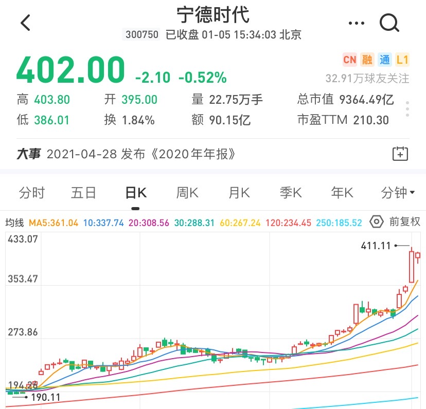Viewport: 426px width, 409px height.
Task: Tap the 32.91万球友关注 followers text
Action: click(367, 79)
